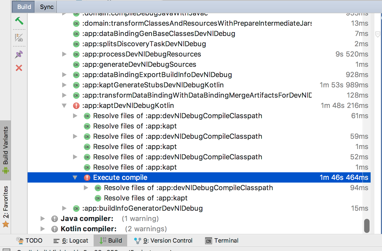Open the Version Control tool window
This screenshot has width=382, height=251.
(163, 240)
